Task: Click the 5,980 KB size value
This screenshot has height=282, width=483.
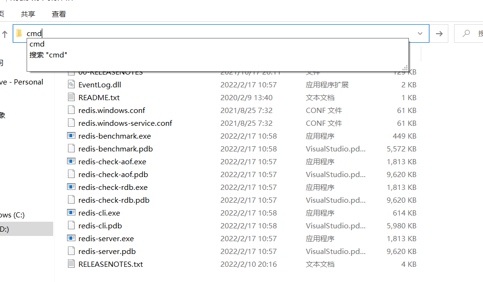Action: (402, 226)
